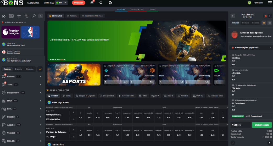Open v.i.p#612931 account link
The height and width of the screenshot is (146, 273).
coord(33,3)
